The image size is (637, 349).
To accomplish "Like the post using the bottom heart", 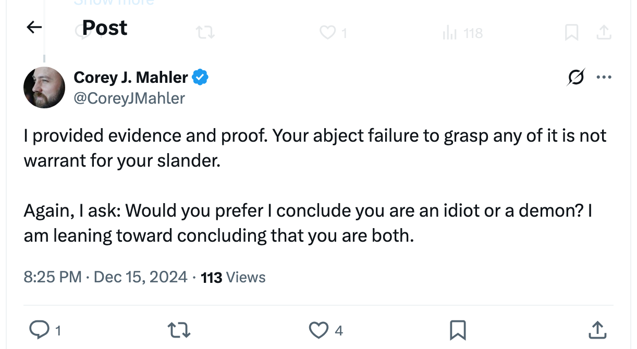I will click(x=318, y=329).
